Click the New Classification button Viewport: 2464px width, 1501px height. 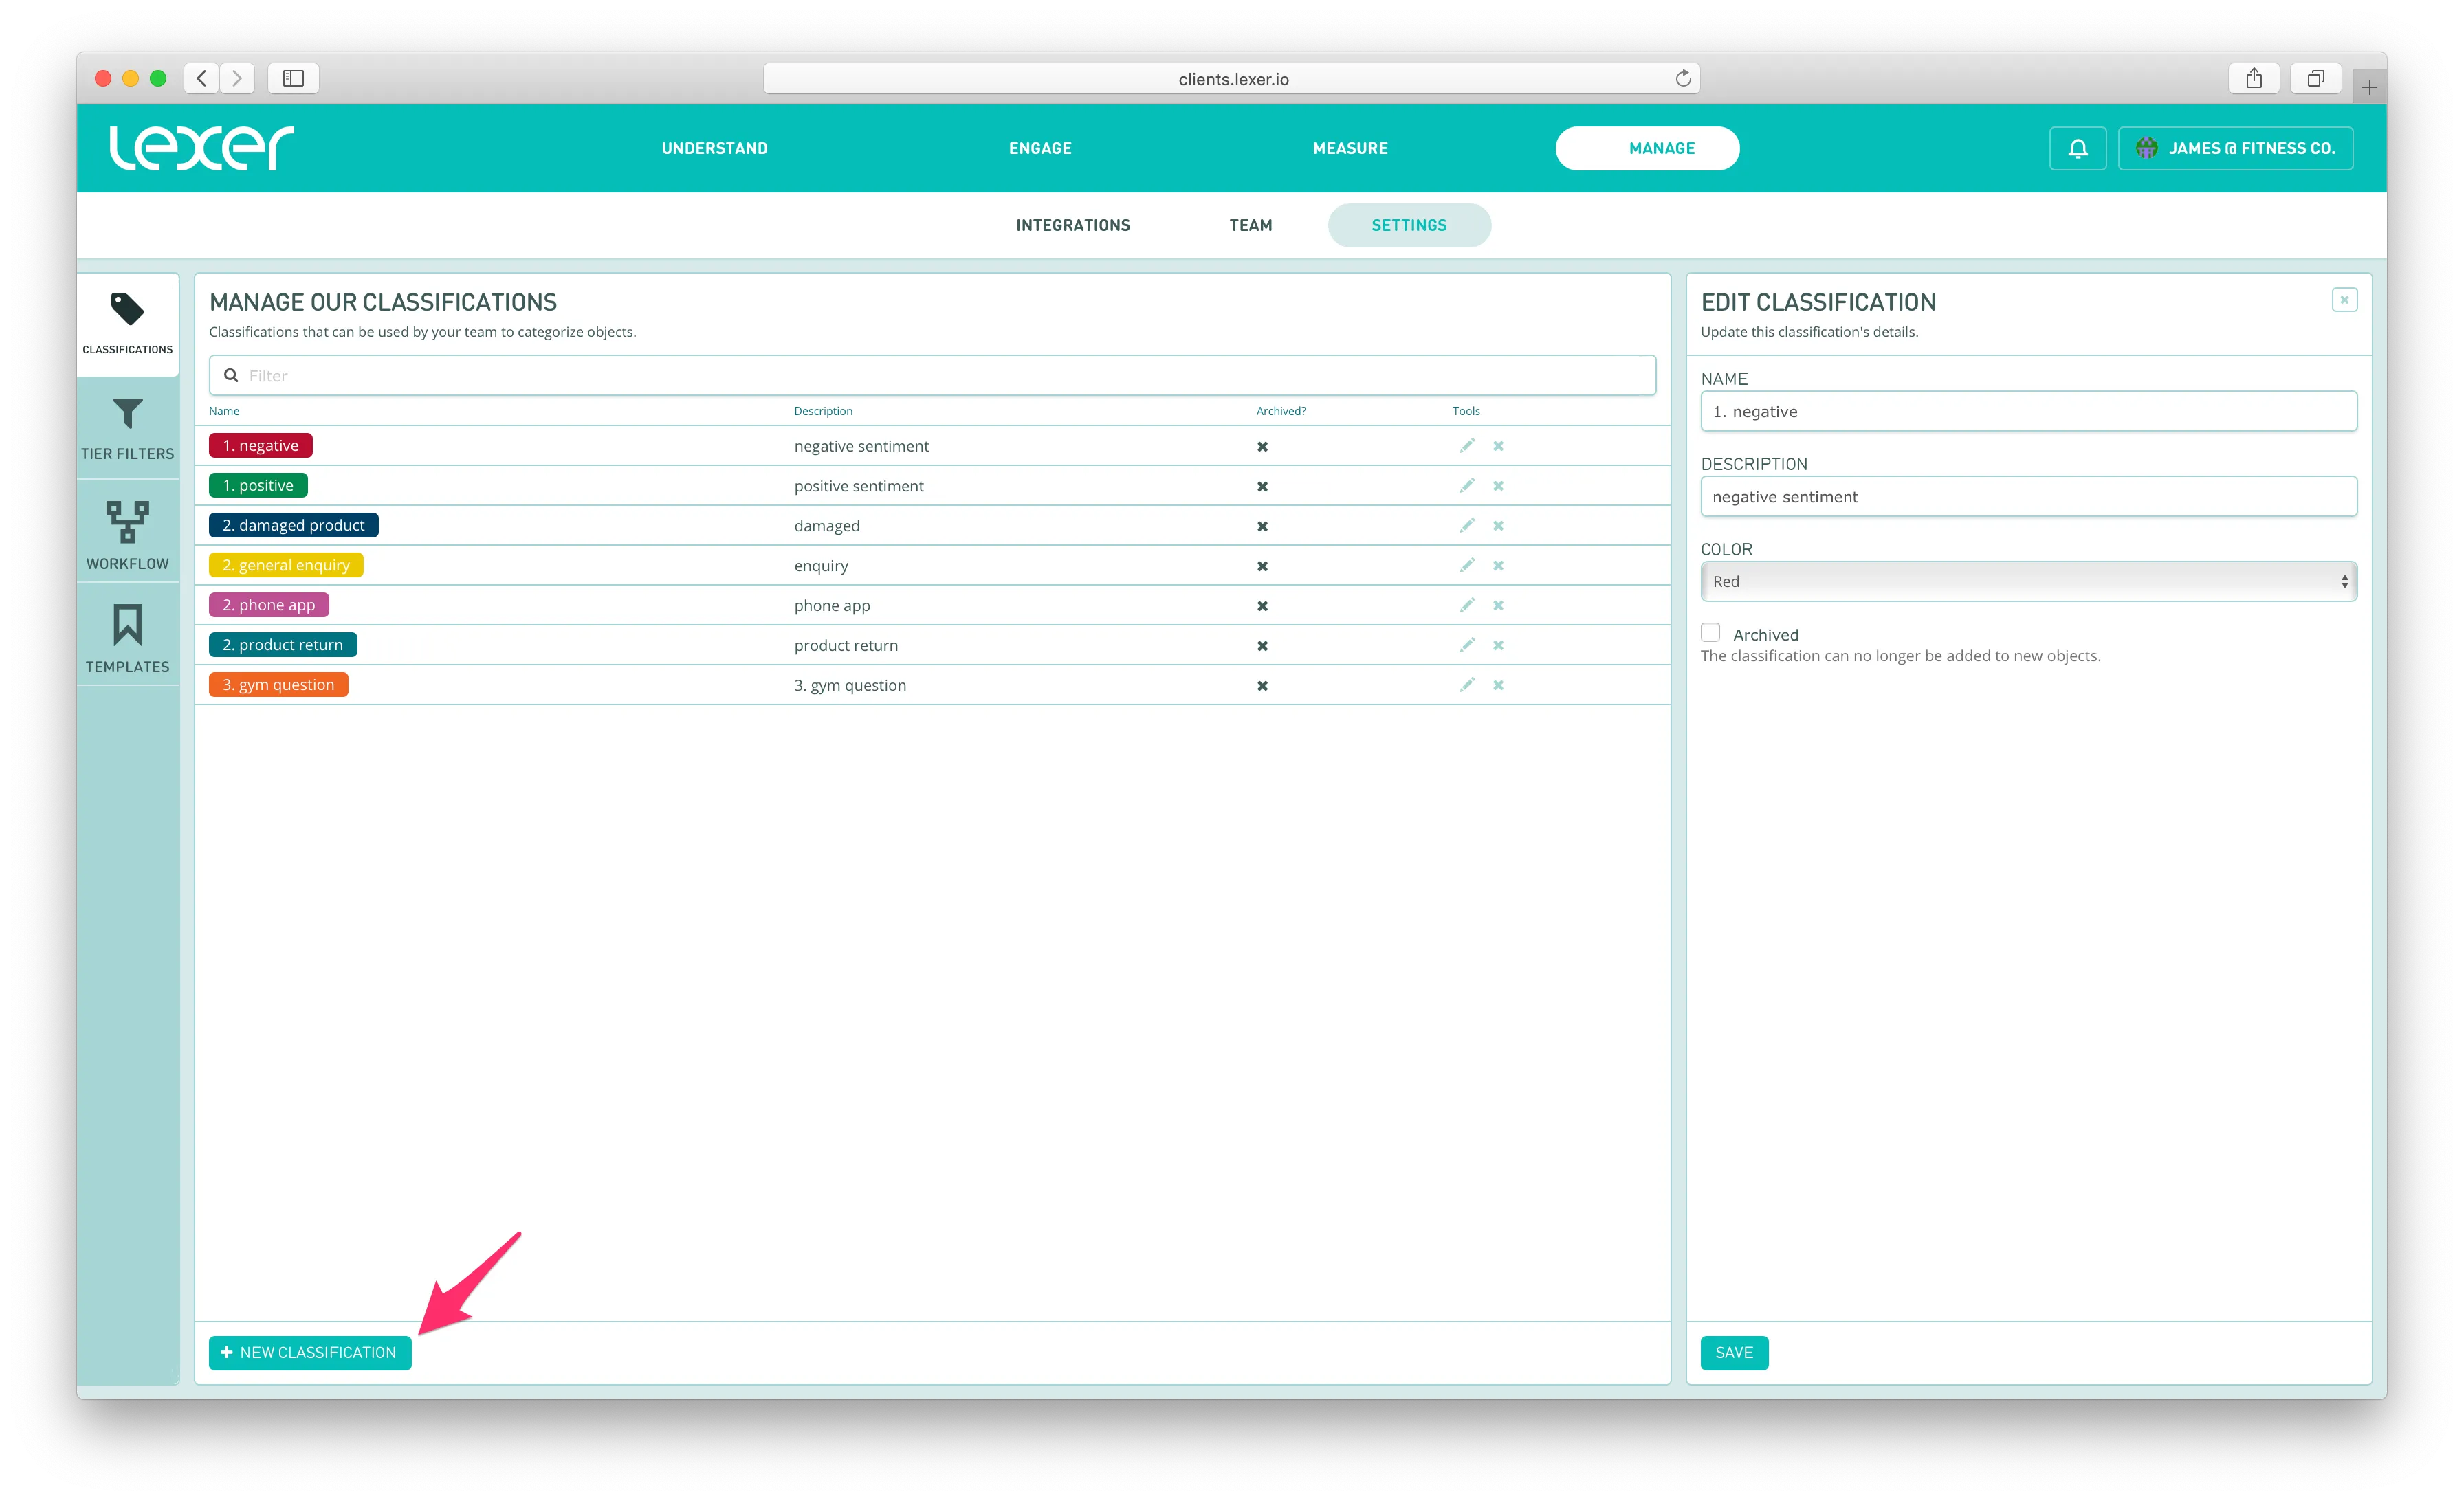click(310, 1352)
